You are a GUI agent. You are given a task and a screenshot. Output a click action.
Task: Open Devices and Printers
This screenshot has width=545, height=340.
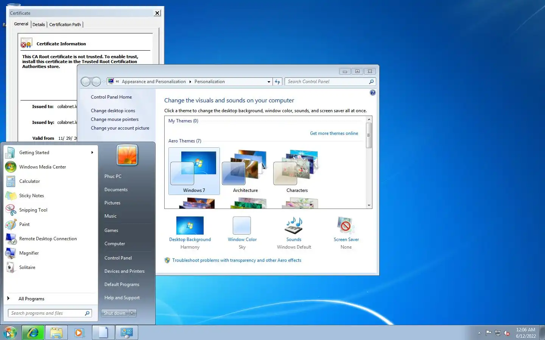(x=125, y=271)
